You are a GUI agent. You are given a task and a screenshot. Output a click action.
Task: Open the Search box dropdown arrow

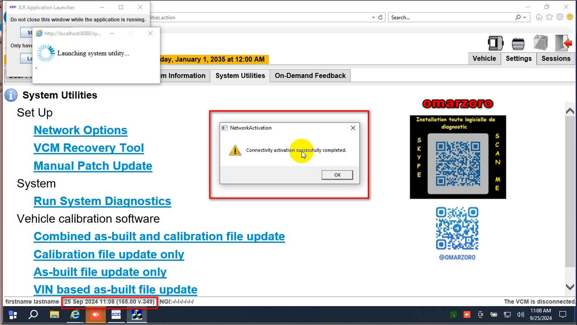[x=524, y=18]
